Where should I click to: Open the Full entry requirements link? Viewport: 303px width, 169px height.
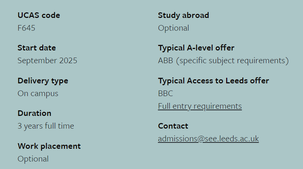[x=200, y=106]
